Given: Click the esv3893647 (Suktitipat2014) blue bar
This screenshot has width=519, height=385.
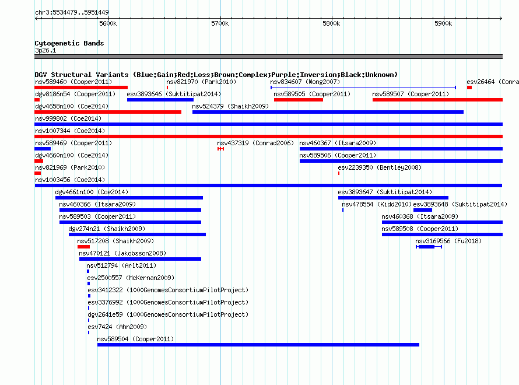Looking at the screenshot, I should click(x=393, y=198).
